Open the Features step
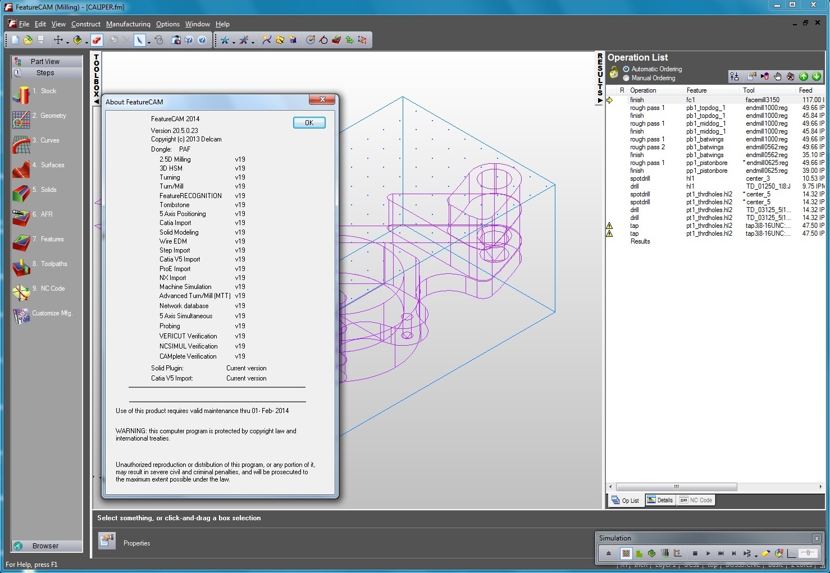This screenshot has width=830, height=573. 38,242
